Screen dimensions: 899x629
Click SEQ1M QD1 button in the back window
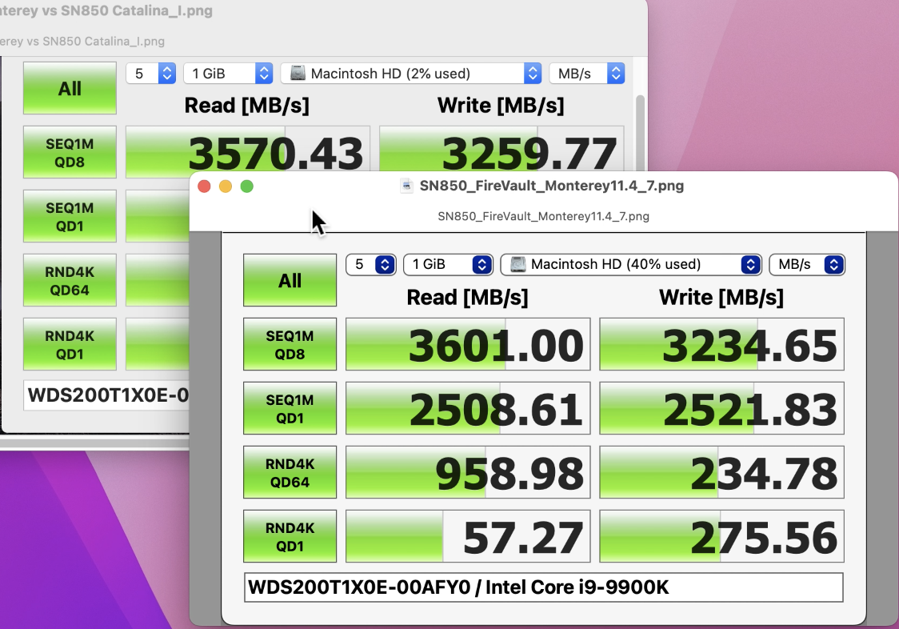click(x=70, y=216)
